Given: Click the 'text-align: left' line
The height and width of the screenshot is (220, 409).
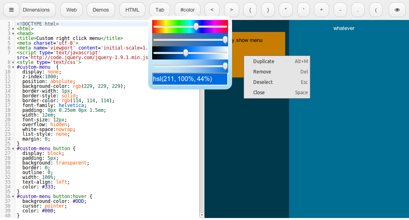Looking at the screenshot, I should coord(46,182).
